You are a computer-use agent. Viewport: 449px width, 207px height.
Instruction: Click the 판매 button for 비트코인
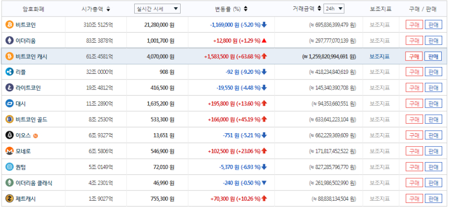click(x=433, y=25)
